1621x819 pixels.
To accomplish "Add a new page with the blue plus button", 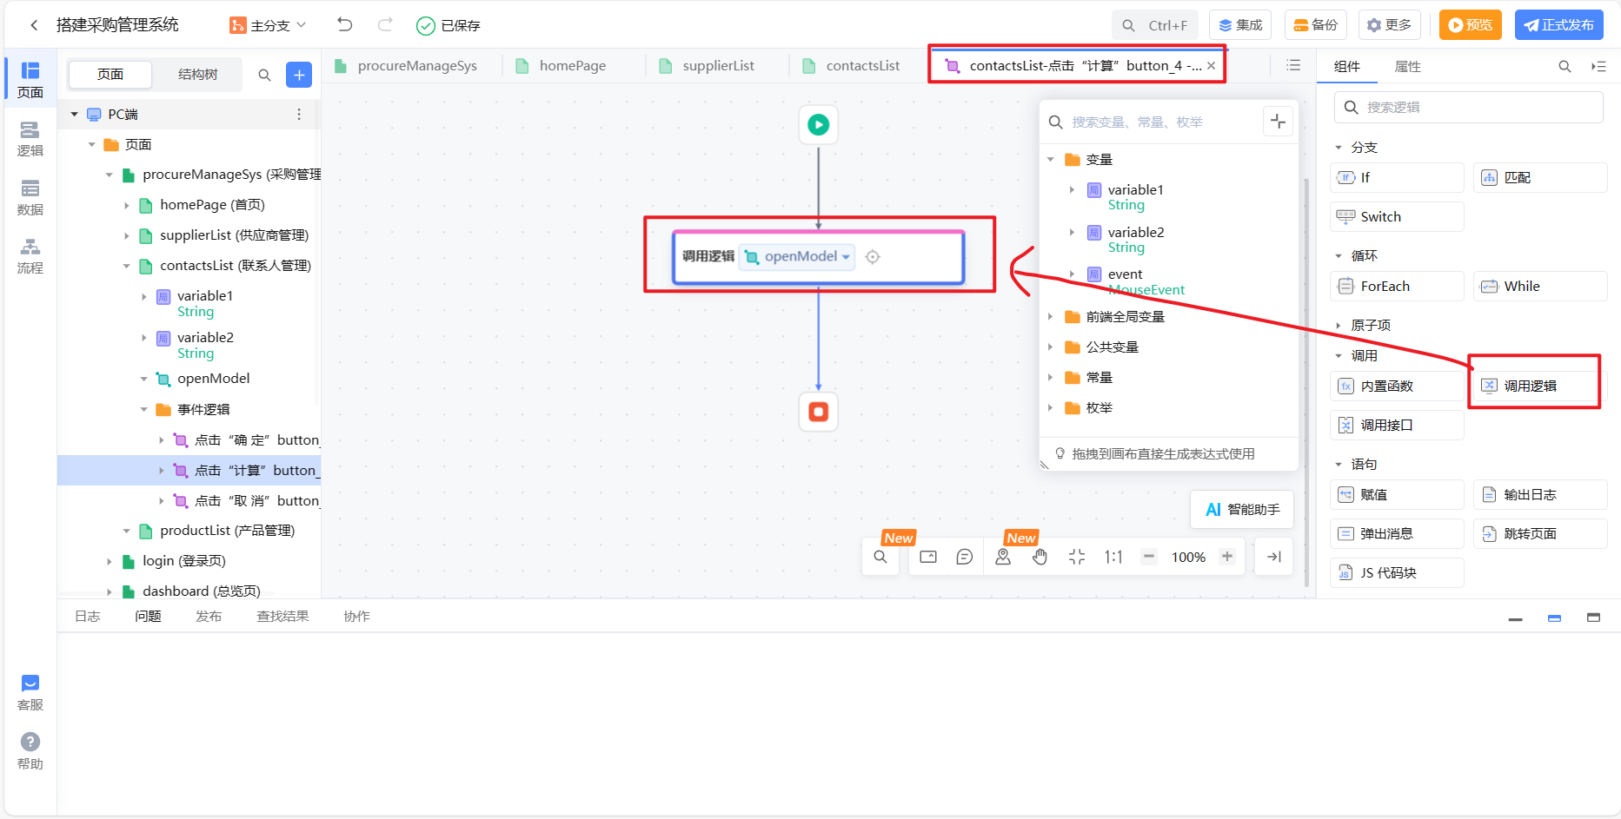I will click(299, 76).
